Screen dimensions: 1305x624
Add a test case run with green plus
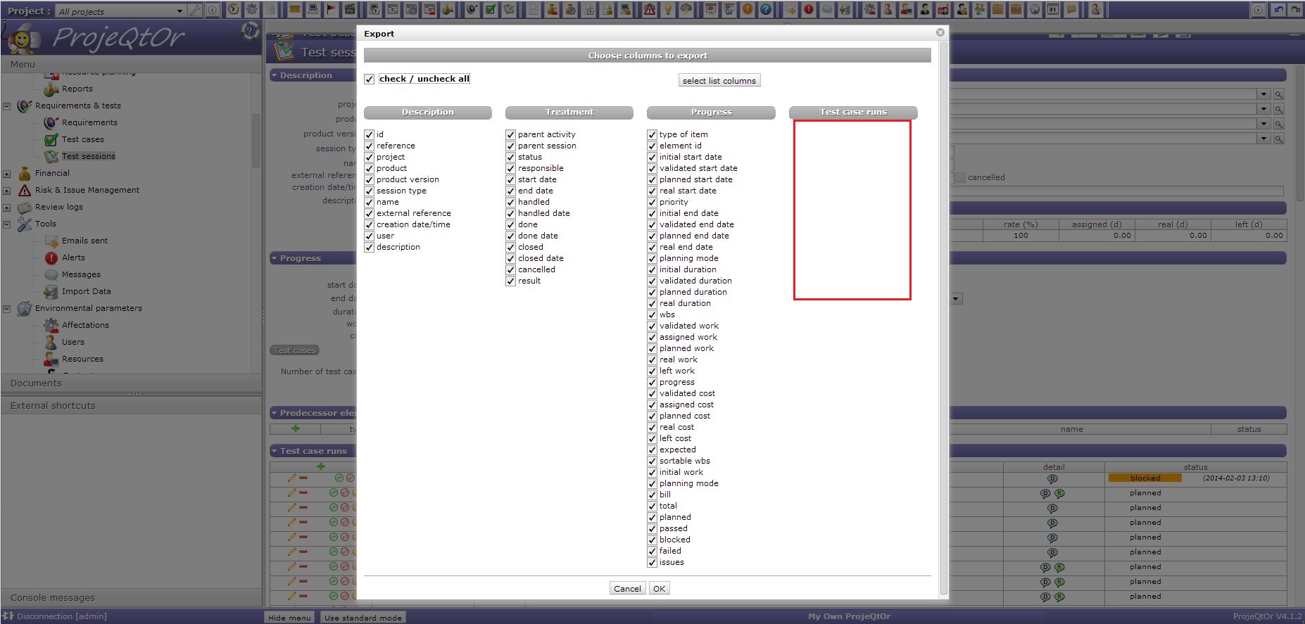tap(321, 466)
